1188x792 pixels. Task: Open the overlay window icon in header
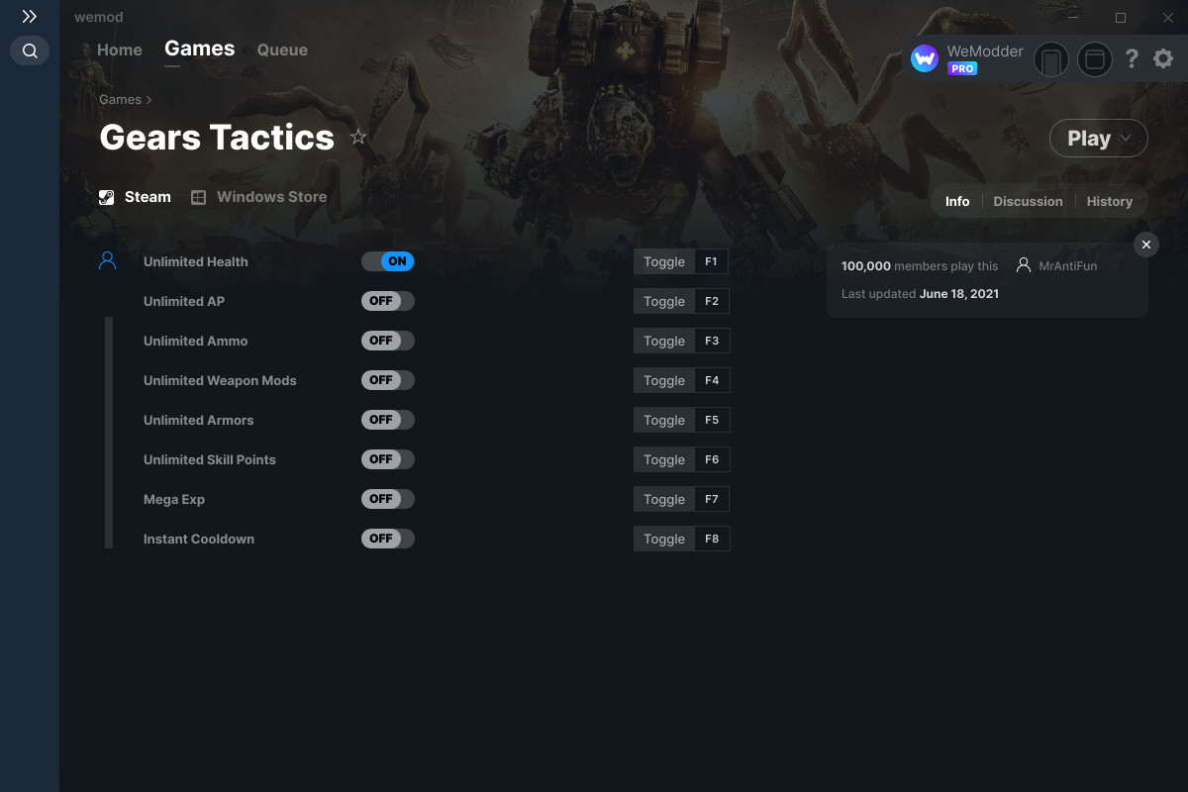click(1095, 60)
